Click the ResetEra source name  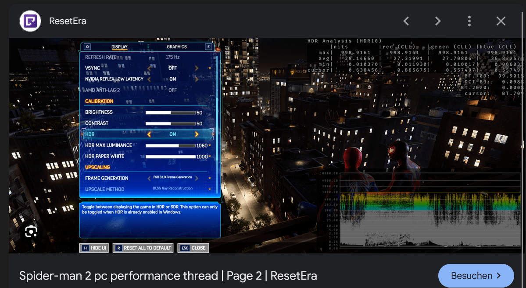point(68,21)
